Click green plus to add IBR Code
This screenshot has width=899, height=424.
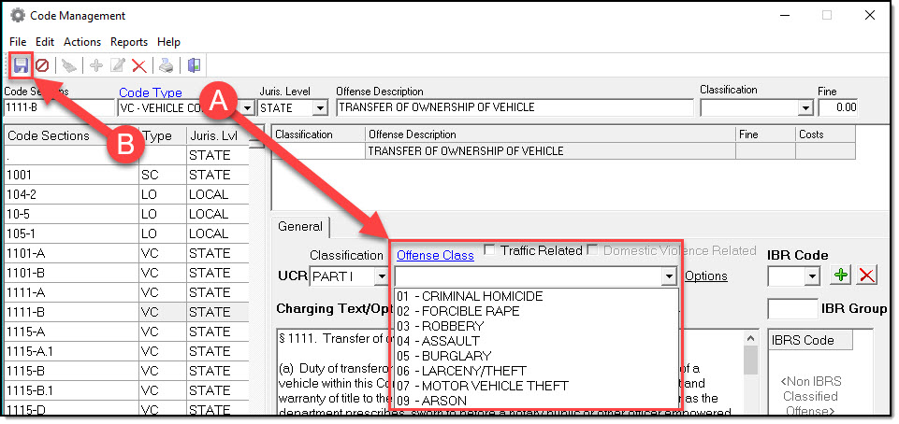[x=842, y=276]
